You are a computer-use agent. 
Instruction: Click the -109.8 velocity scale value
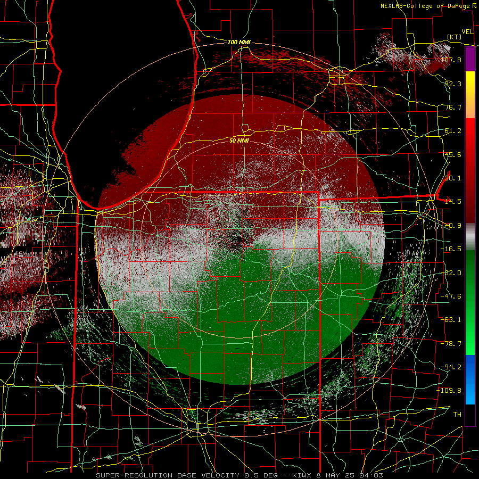pos(449,391)
